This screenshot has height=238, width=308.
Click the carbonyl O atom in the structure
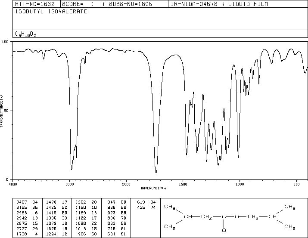coord(224,230)
